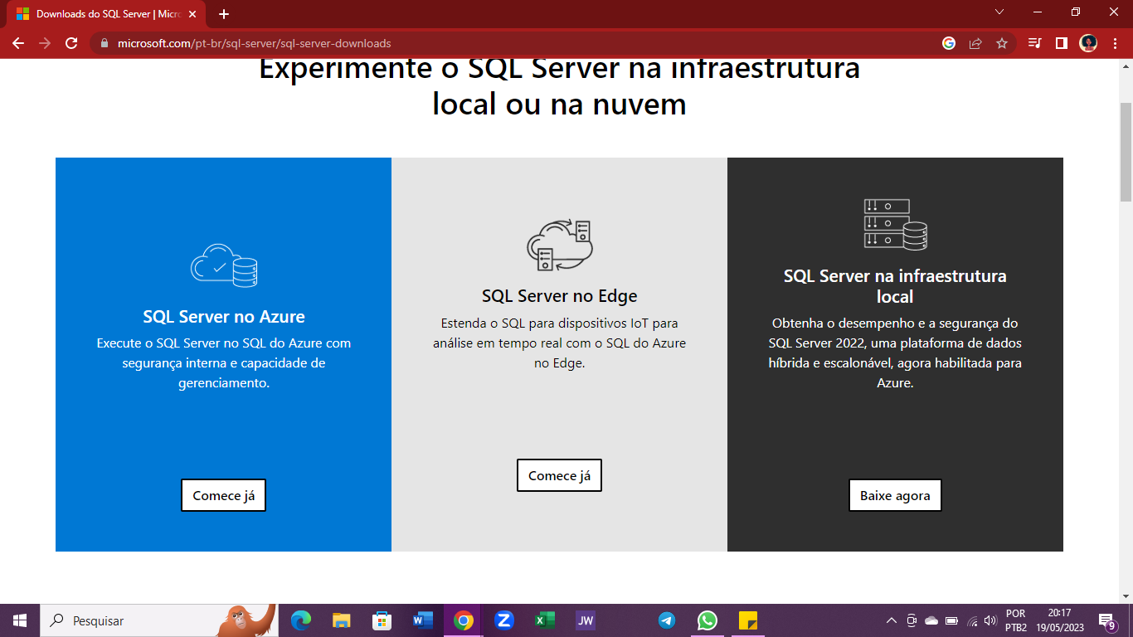Open Telegram from the taskbar
Image resolution: width=1133 pixels, height=637 pixels.
tap(667, 620)
